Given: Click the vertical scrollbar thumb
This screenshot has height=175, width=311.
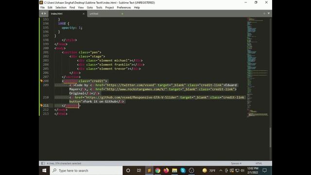Looking at the screenshot, I should point(270,137).
